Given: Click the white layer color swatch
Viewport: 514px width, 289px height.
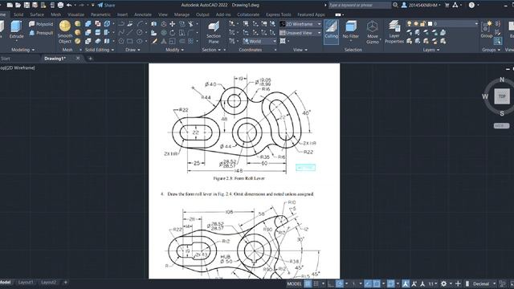Looking at the screenshot, I should [x=430, y=23].
